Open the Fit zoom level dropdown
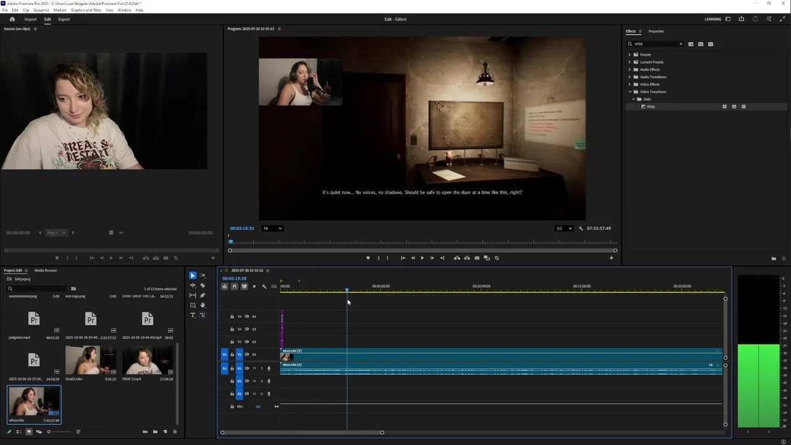791x445 pixels. (x=273, y=228)
